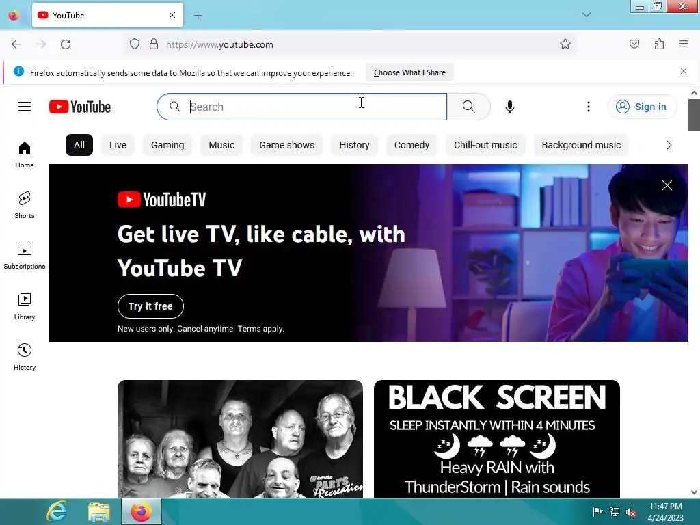The width and height of the screenshot is (700, 525).
Task: Open the black-and-white group portrait video
Action: 240,439
